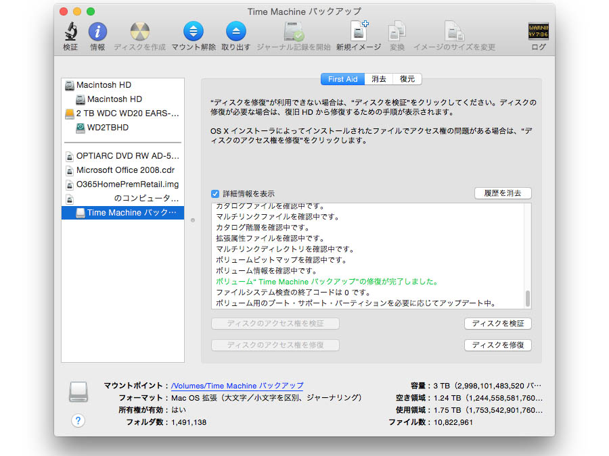Click the フォーマット Mac OS 拡張 value

click(x=267, y=398)
